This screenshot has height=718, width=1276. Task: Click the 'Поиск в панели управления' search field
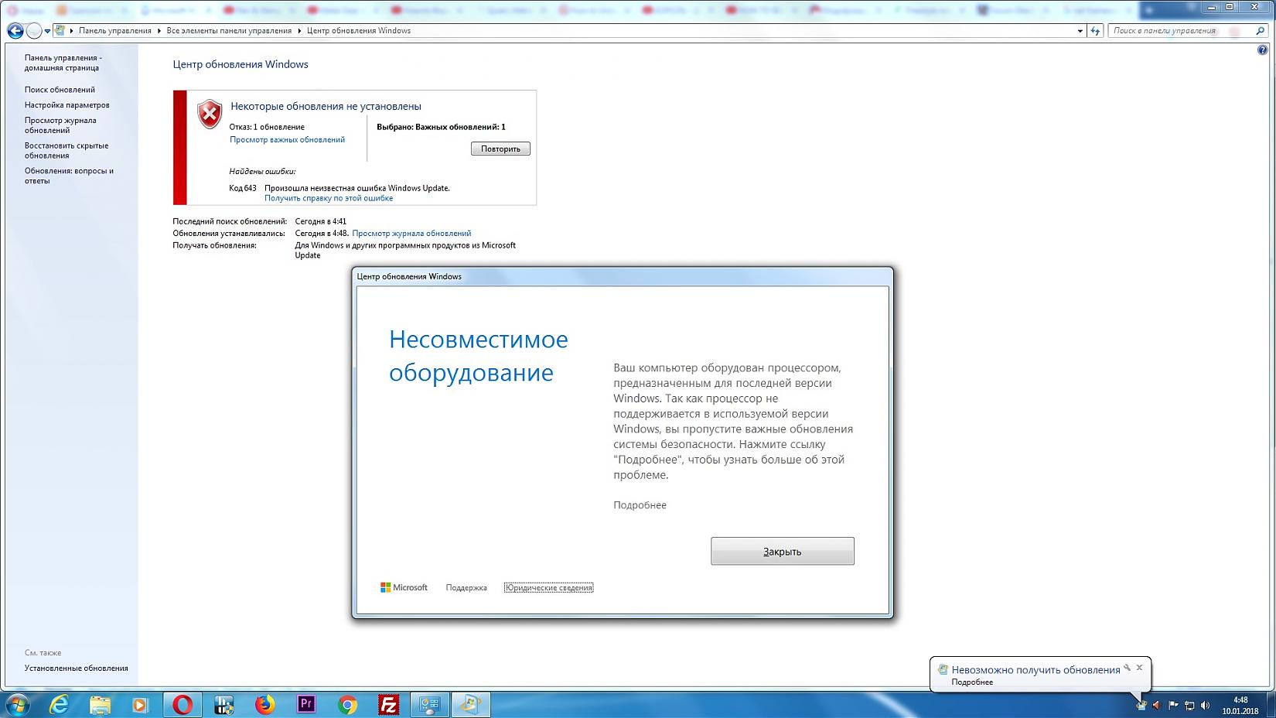(x=1179, y=31)
